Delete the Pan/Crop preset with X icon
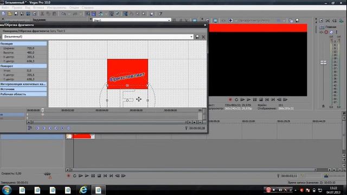The width and height of the screenshot is (347, 195). point(203,37)
